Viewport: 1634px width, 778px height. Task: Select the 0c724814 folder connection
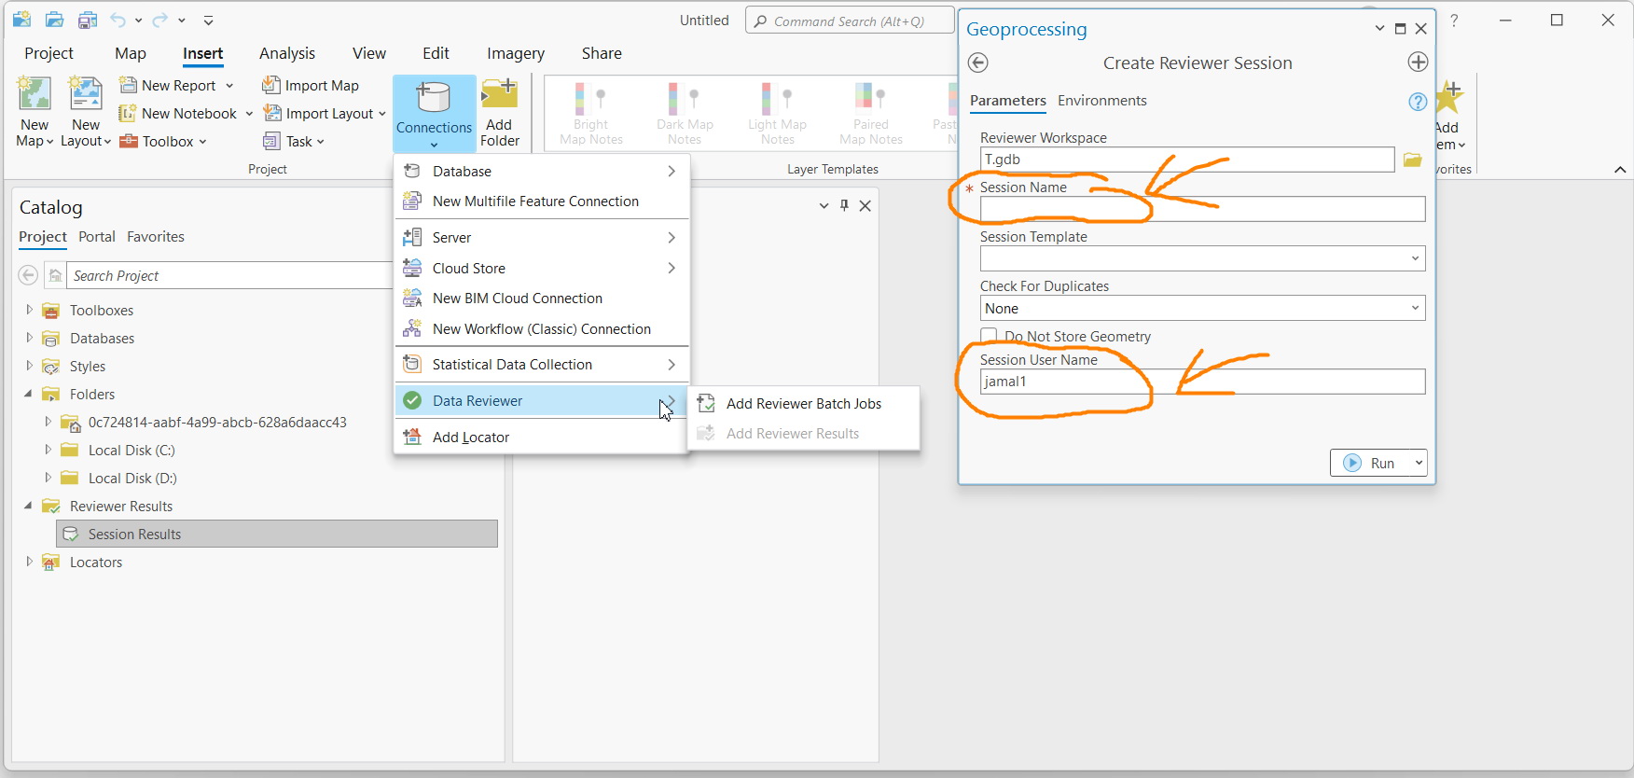[x=217, y=422]
